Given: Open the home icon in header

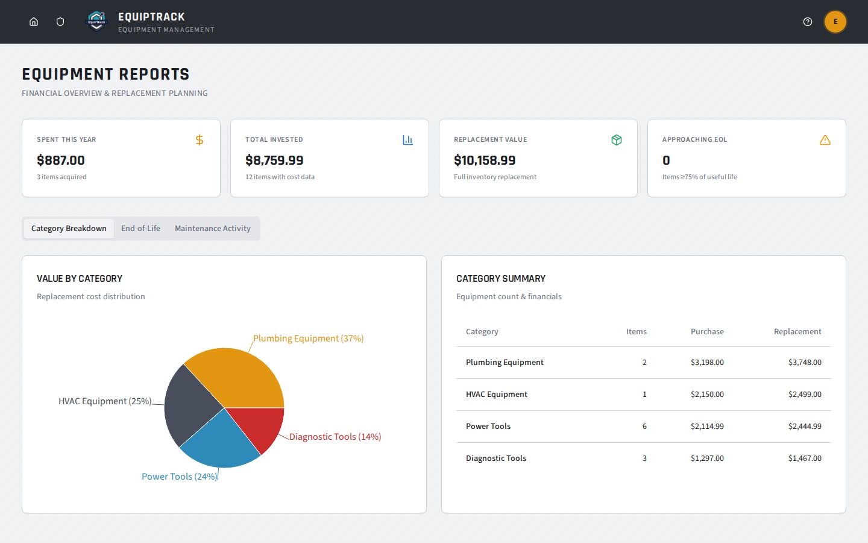Looking at the screenshot, I should 34,22.
